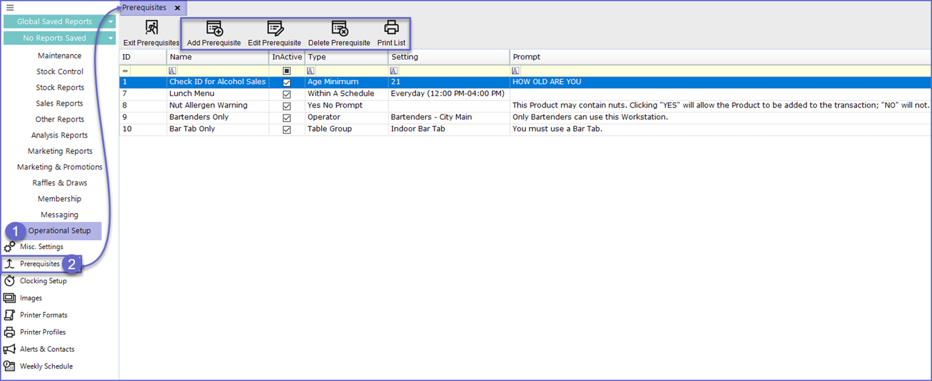Screen dimensions: 932x381
Task: Click the Edit Prerequisite toolbar icon
Action: click(275, 28)
